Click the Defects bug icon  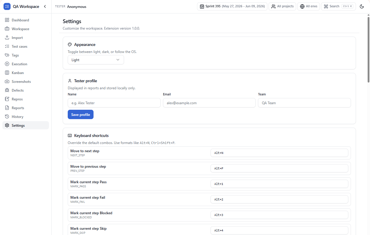pyautogui.click(x=7, y=90)
